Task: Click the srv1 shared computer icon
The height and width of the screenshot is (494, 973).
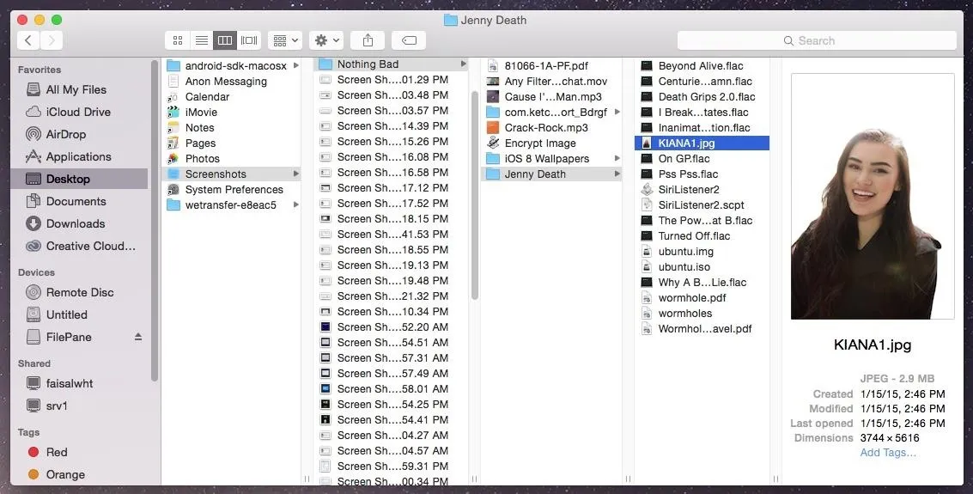Action: 33,406
